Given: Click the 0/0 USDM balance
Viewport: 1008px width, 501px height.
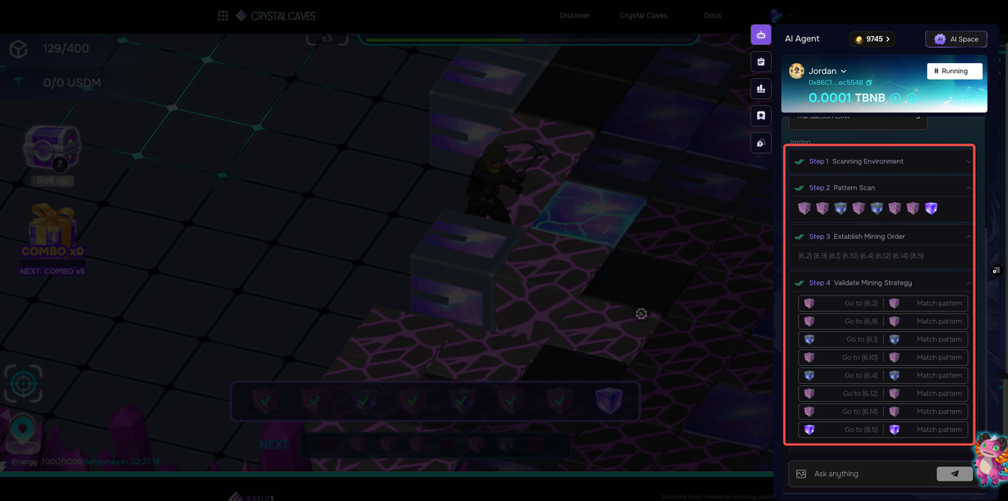Looking at the screenshot, I should tap(72, 83).
